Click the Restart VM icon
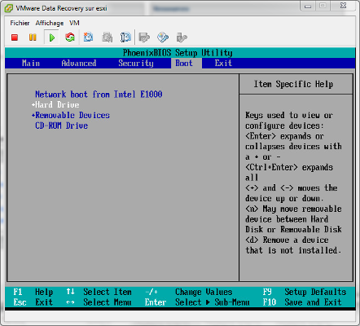The width and height of the screenshot is (360, 326). point(70,37)
